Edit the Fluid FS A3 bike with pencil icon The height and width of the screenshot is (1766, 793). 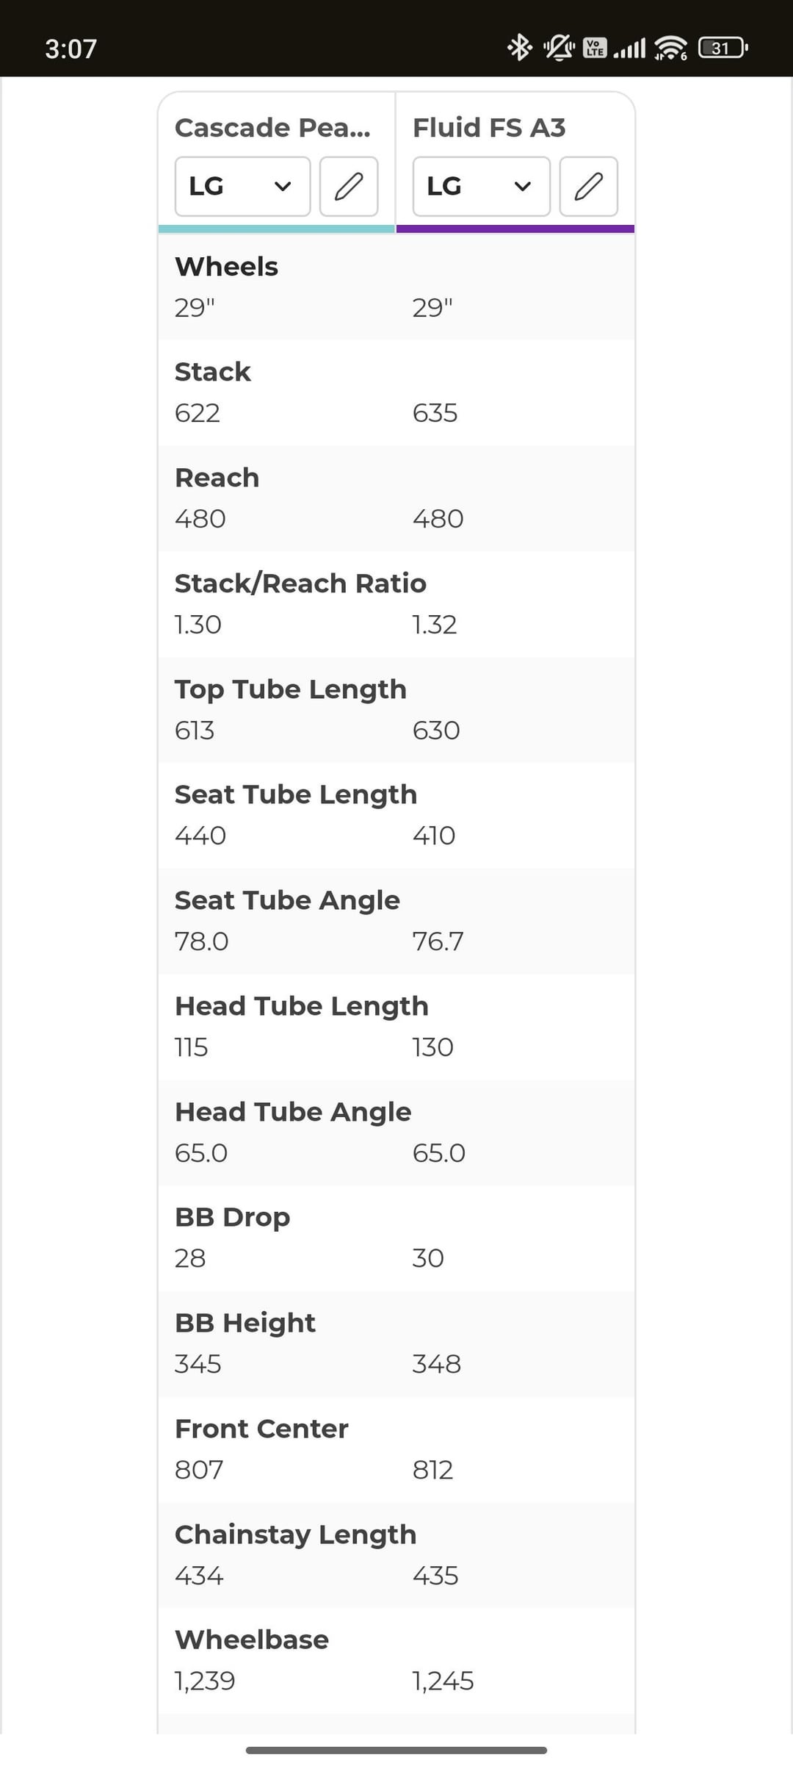[x=588, y=187]
